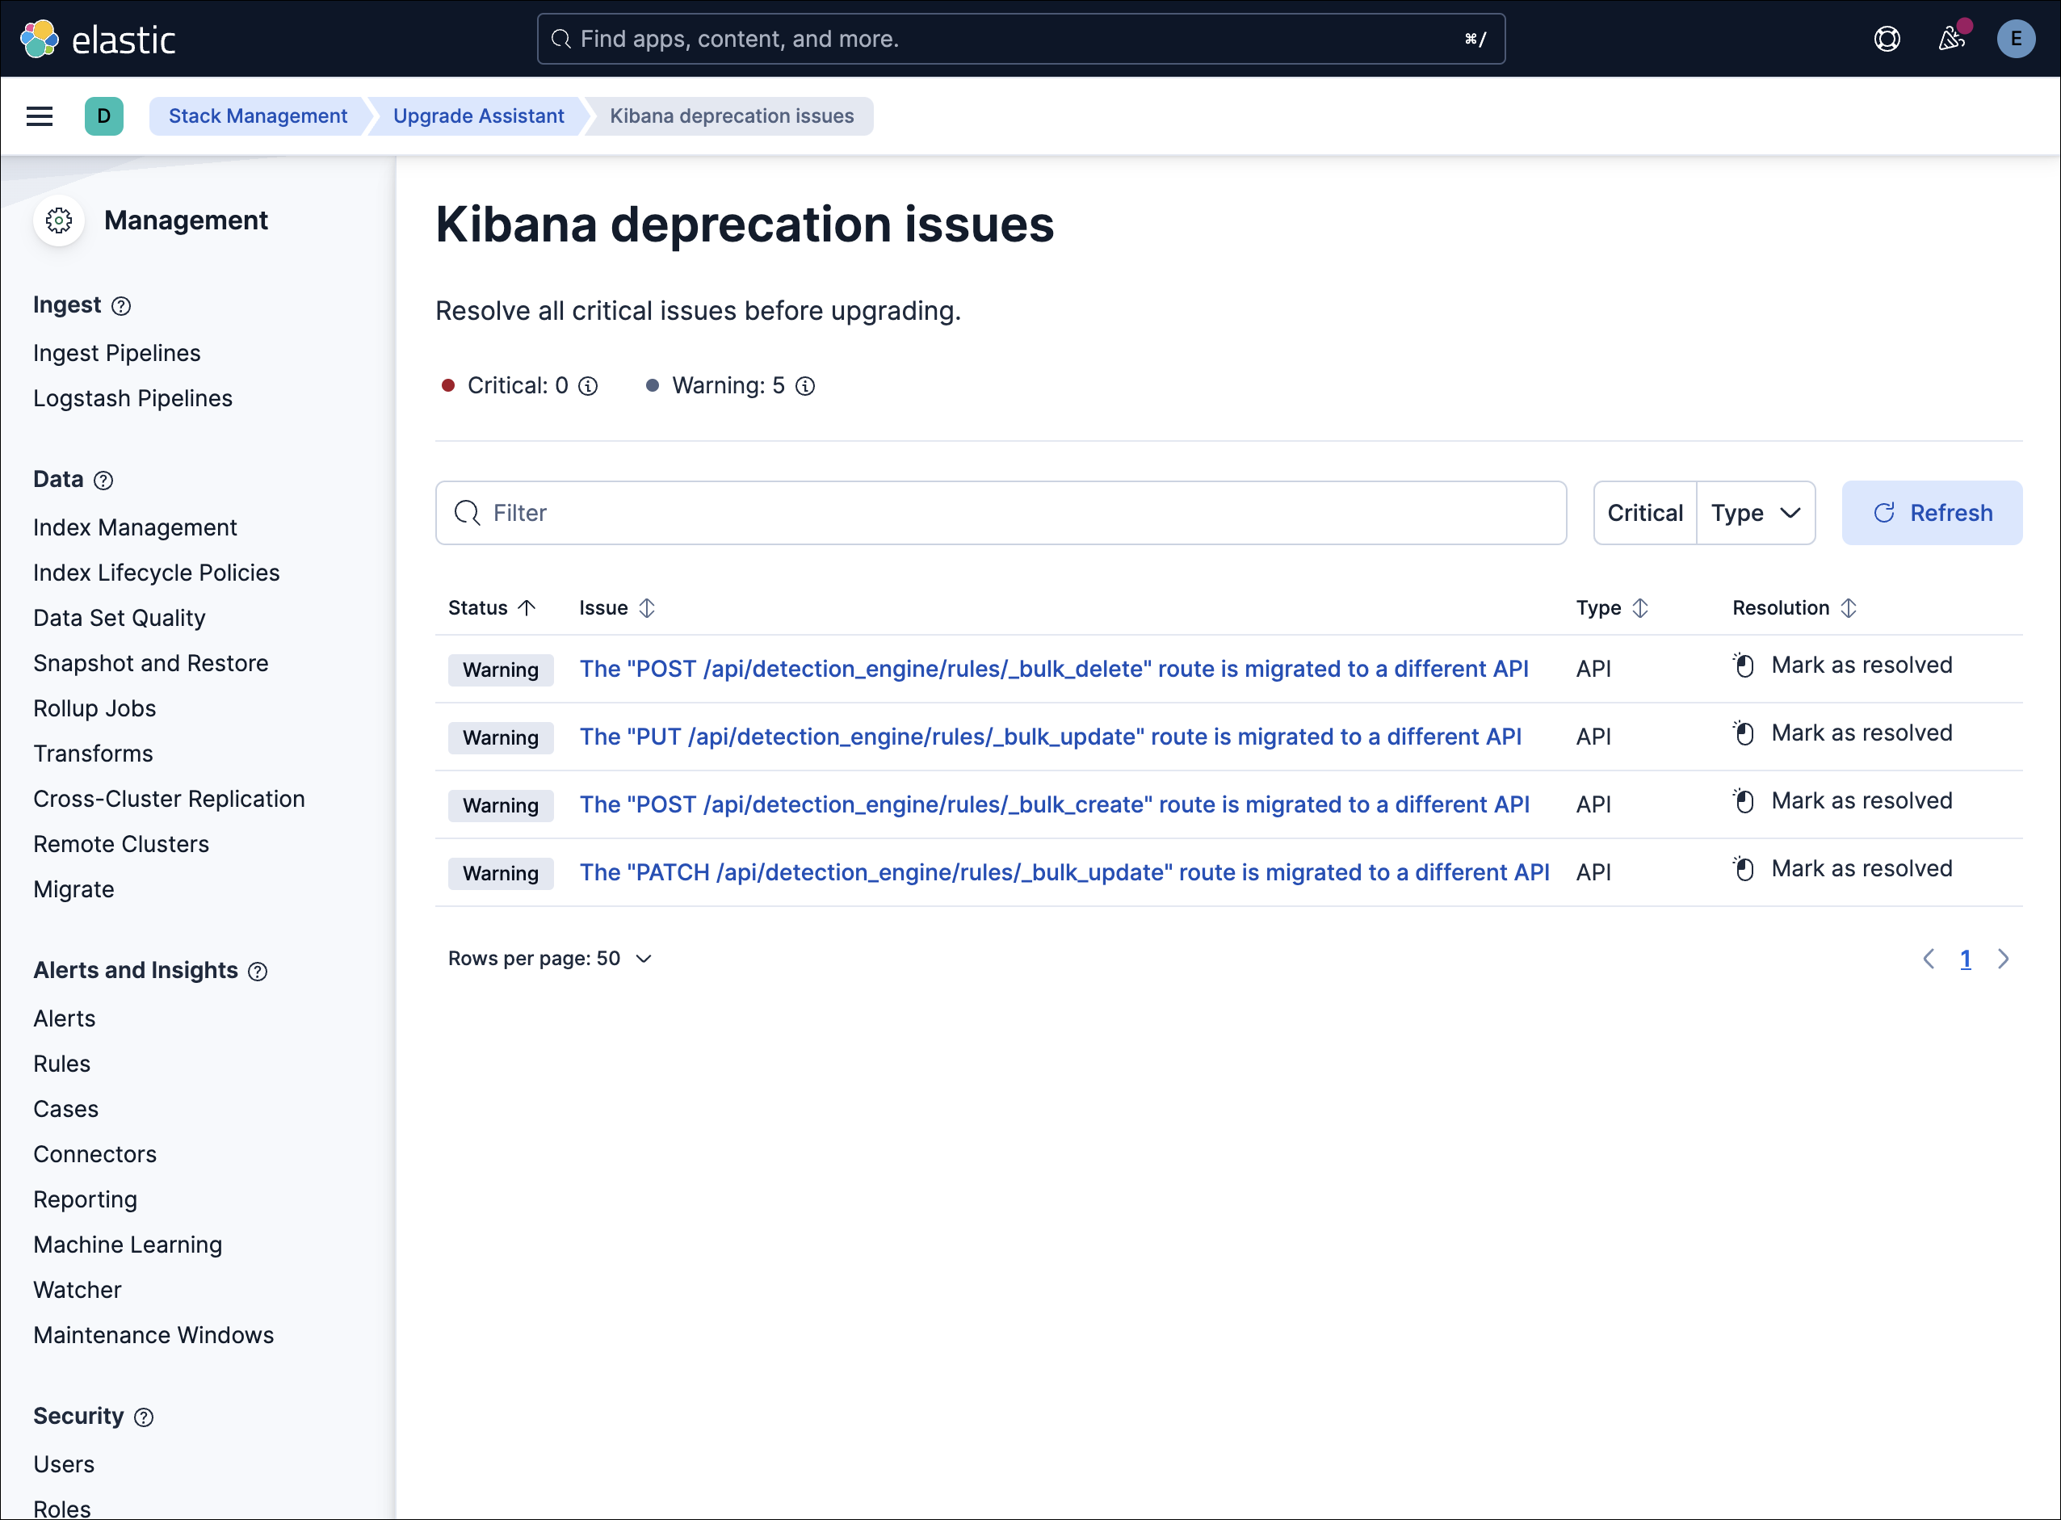Open Cases in sidebar
The width and height of the screenshot is (2061, 1520).
pos(65,1109)
